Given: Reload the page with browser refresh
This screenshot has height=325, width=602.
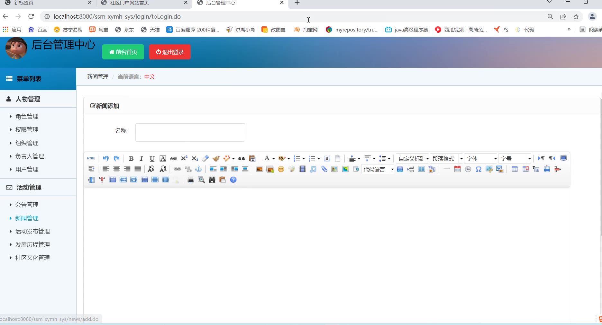Looking at the screenshot, I should click(x=31, y=16).
